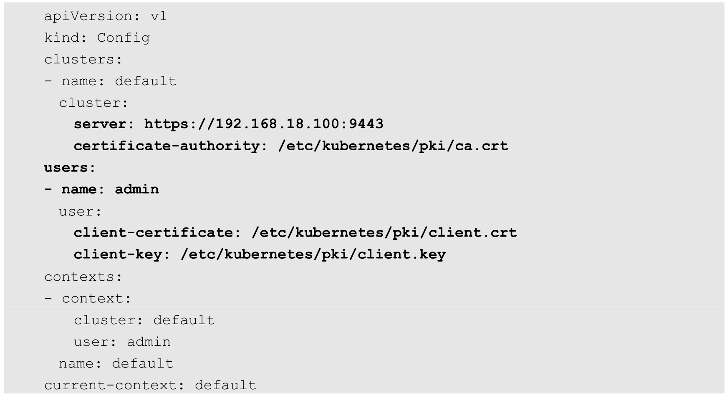Click the current-context: default line
The height and width of the screenshot is (398, 727).
[150, 385]
